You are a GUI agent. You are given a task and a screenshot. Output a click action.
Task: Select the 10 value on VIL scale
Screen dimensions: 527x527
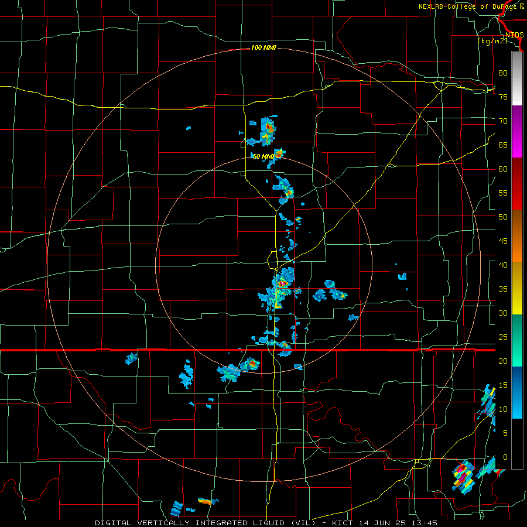(503, 409)
